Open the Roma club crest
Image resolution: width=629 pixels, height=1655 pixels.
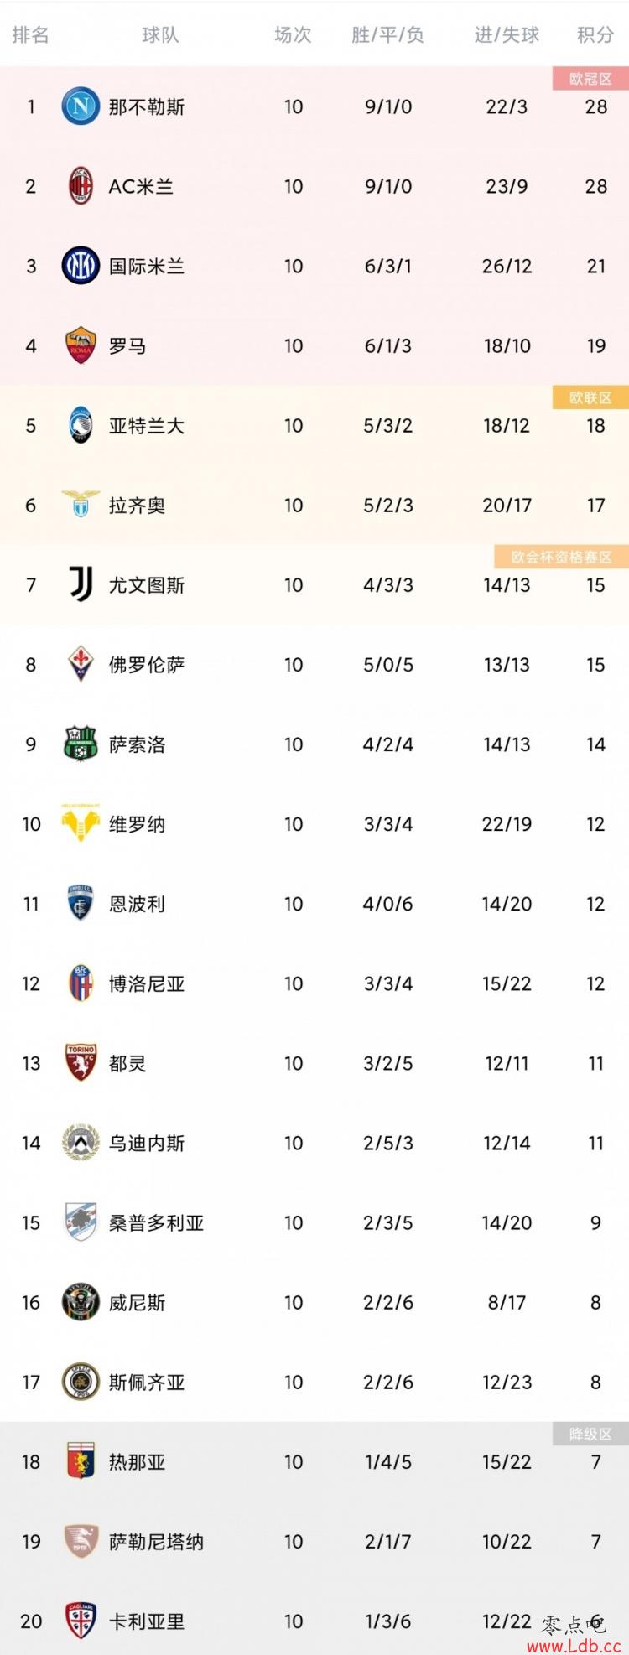[81, 345]
